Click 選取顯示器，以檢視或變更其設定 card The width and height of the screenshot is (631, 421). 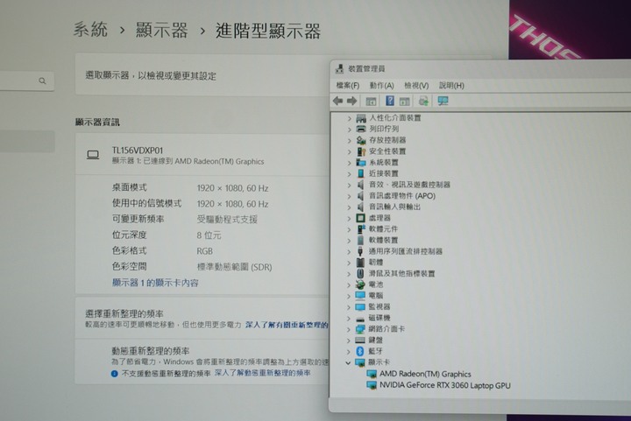[202, 75]
